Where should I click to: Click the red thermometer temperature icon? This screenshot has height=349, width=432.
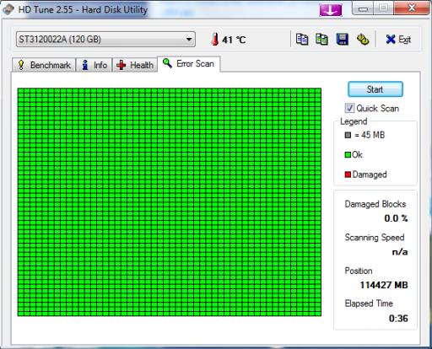(215, 39)
